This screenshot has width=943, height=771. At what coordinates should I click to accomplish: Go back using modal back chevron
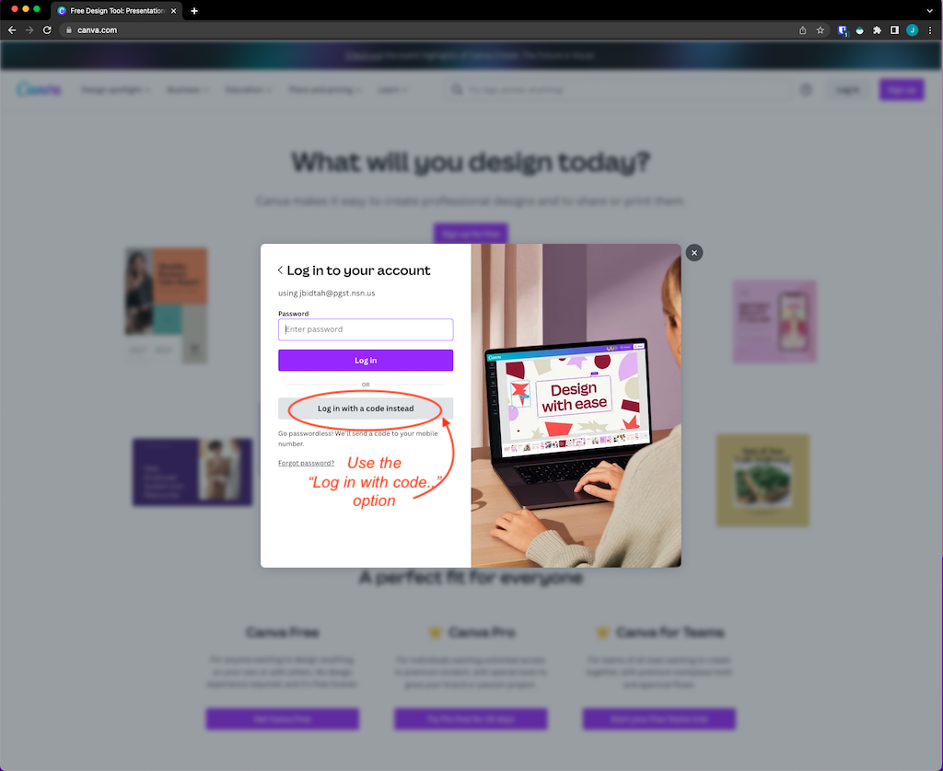(x=280, y=270)
